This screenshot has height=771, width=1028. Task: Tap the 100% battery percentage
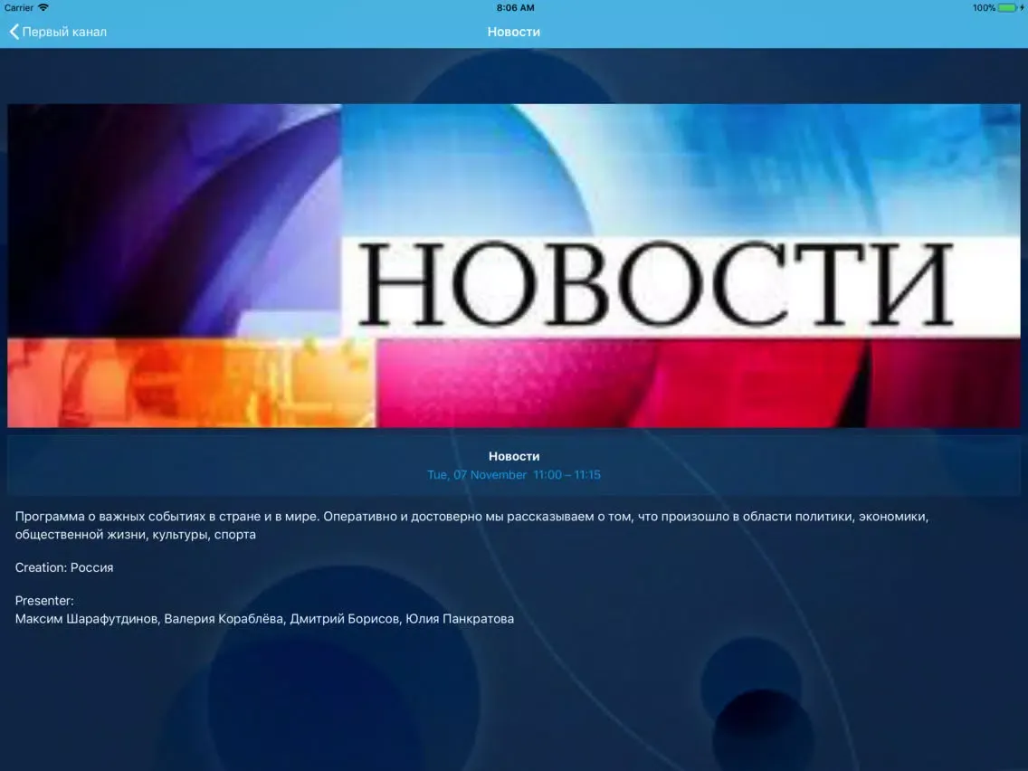[x=984, y=8]
